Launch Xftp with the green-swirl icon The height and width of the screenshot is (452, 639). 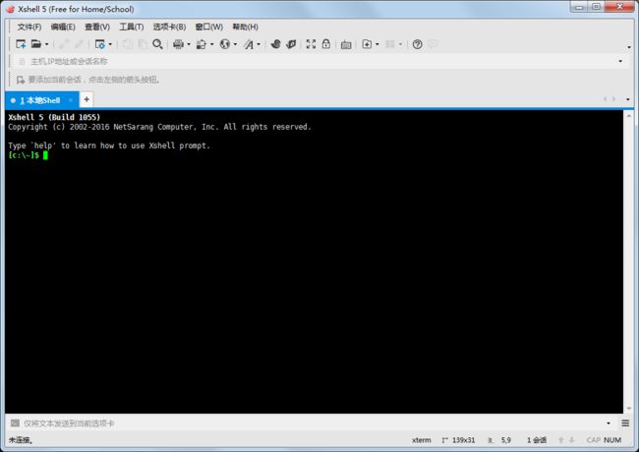tap(276, 44)
